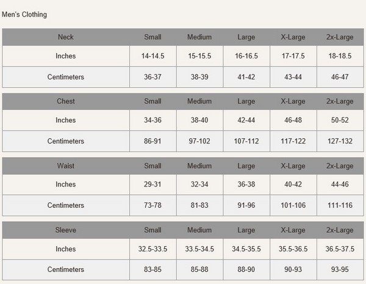Image resolution: width=366 pixels, height=284 pixels.
Task: Click chest centimeters cell 107-112
Action: [x=246, y=141]
